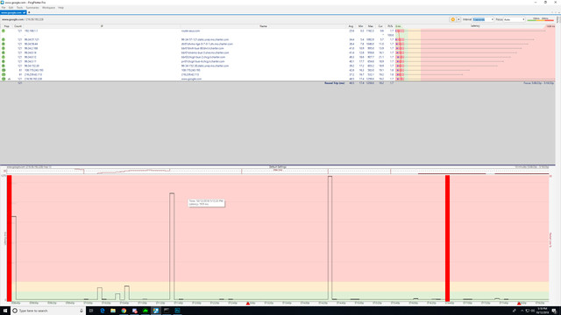The image size is (561, 315).
Task: Sort by the PL% column header
Action: (390, 26)
